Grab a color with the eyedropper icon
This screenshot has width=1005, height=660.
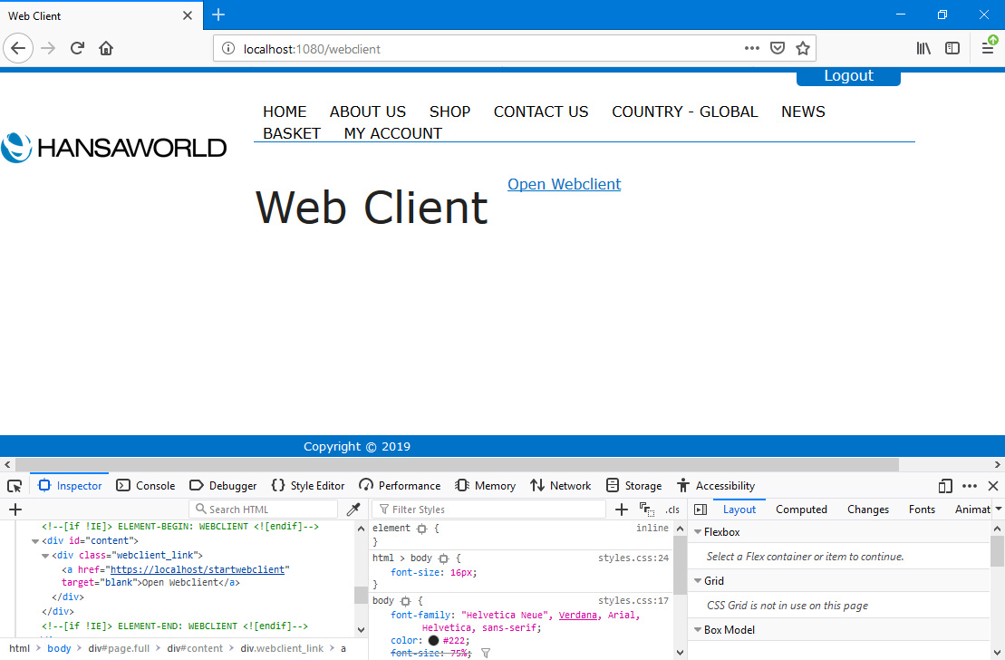point(353,510)
